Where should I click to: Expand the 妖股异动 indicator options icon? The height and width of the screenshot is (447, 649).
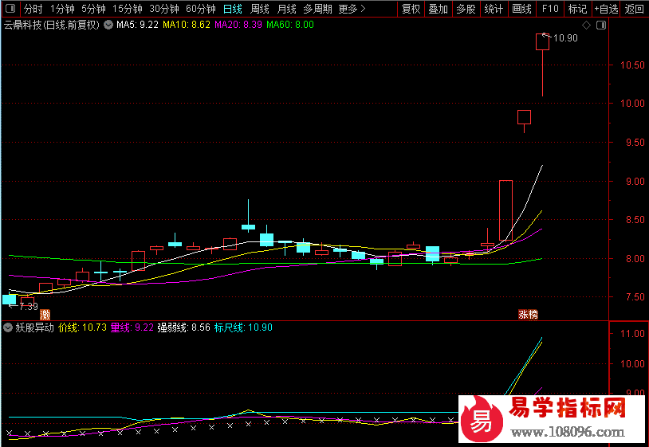click(x=9, y=327)
